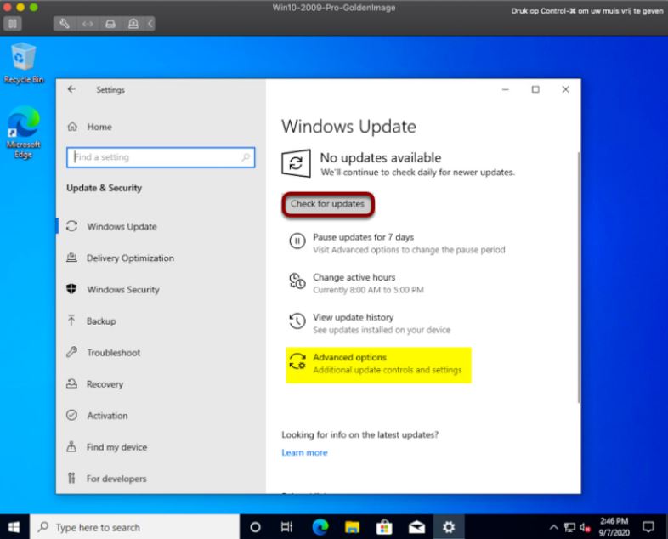Image resolution: width=668 pixels, height=539 pixels.
Task: Select the Microsoft Edge desktop shortcut
Action: (x=24, y=133)
